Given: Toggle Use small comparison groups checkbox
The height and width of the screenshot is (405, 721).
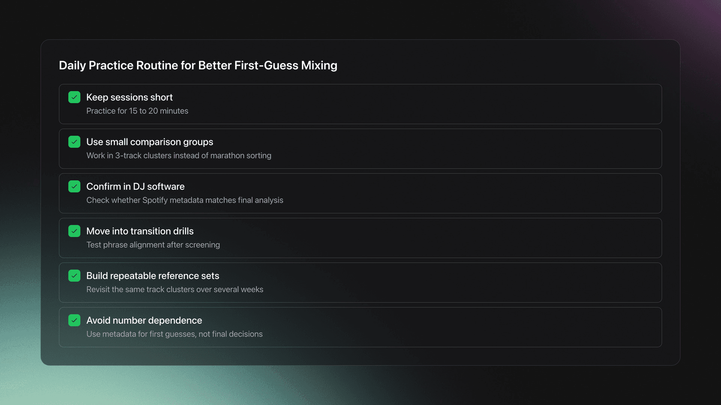Looking at the screenshot, I should point(74,142).
